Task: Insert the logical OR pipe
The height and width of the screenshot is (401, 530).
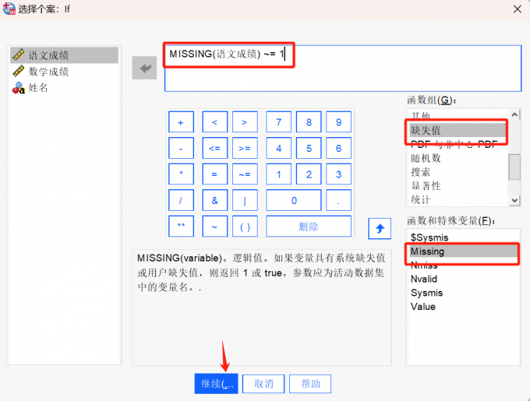Action: point(245,200)
